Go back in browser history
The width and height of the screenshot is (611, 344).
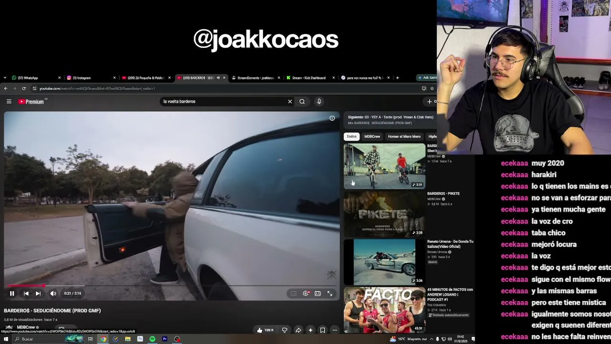6,88
